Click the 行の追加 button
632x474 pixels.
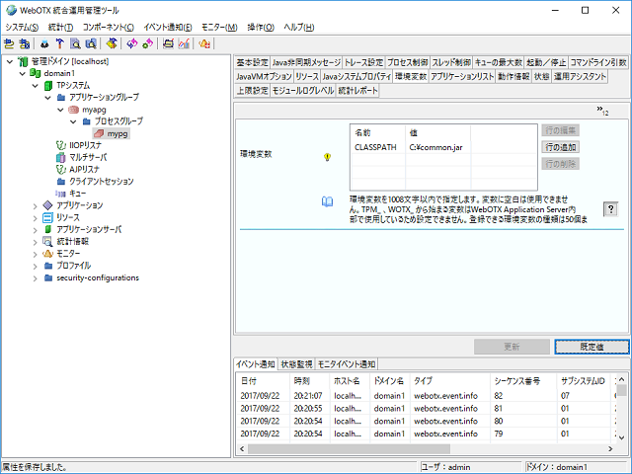(560, 147)
